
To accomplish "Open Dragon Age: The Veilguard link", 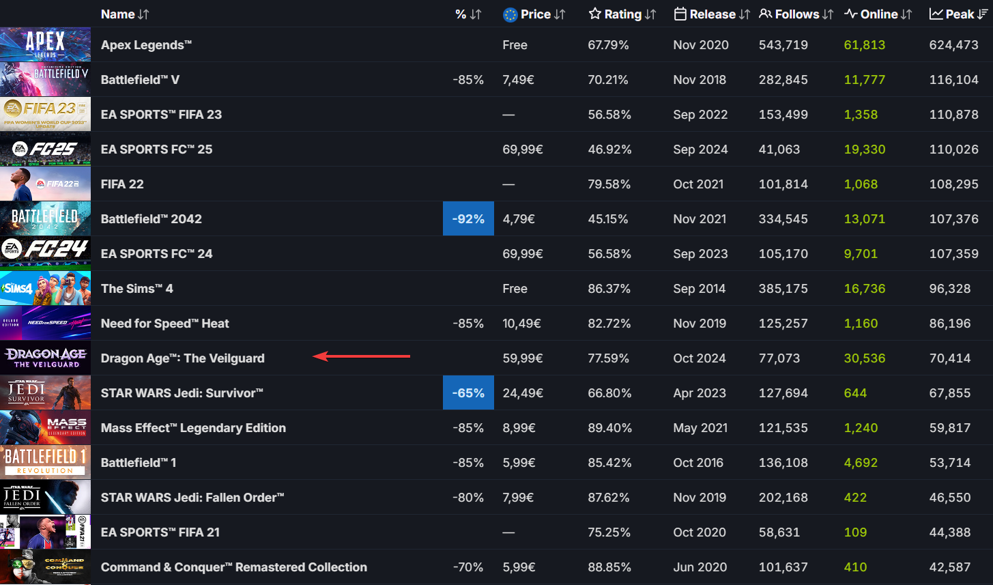I will pyautogui.click(x=182, y=358).
